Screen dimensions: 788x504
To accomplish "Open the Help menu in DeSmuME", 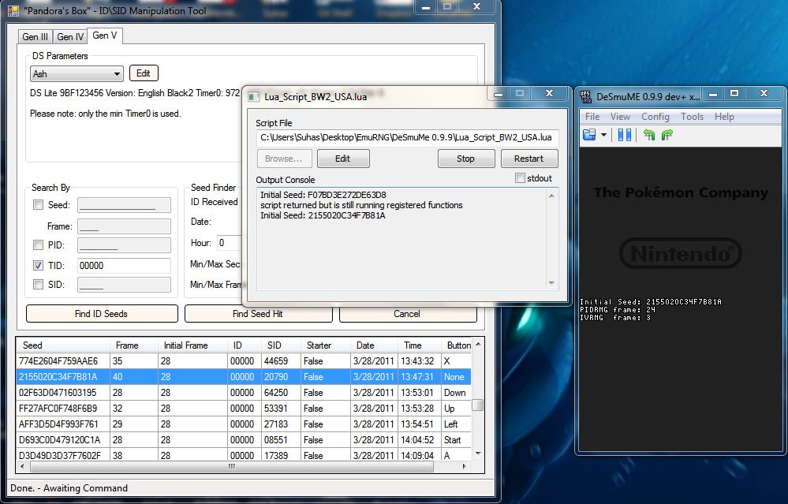I will coord(724,117).
